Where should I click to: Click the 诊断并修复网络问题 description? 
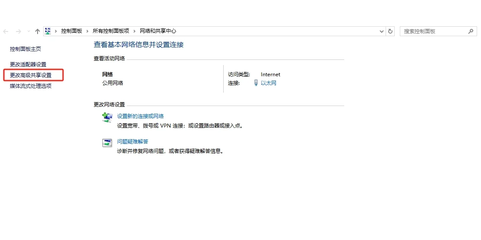click(x=170, y=151)
